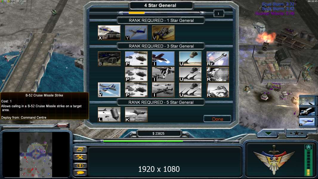
Task: Select B-52 Cruise Missile Strike icon
Action: 109,89
